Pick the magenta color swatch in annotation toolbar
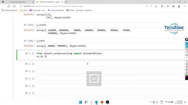Image resolution: width=188 pixels, height=105 pixels. 186,76
